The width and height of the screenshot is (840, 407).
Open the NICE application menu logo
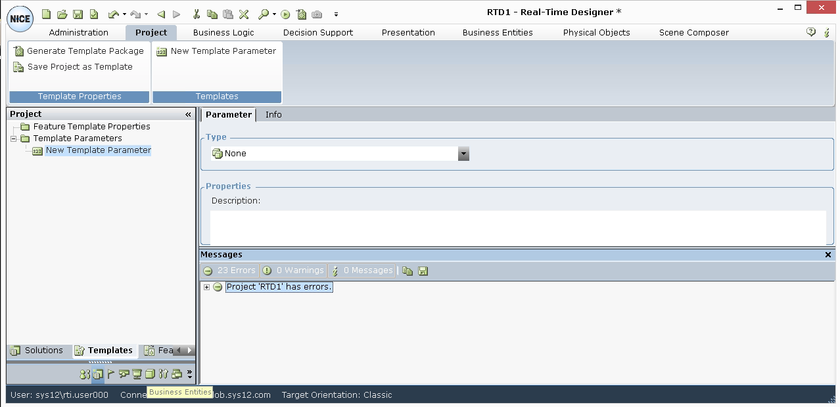[x=20, y=18]
